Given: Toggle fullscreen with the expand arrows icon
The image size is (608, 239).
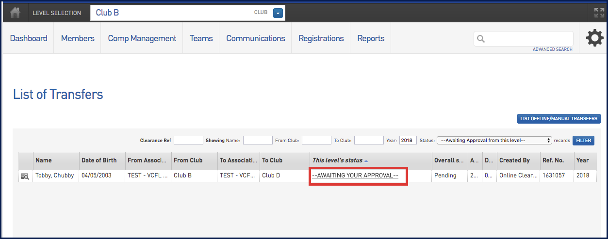Looking at the screenshot, I should [x=599, y=13].
